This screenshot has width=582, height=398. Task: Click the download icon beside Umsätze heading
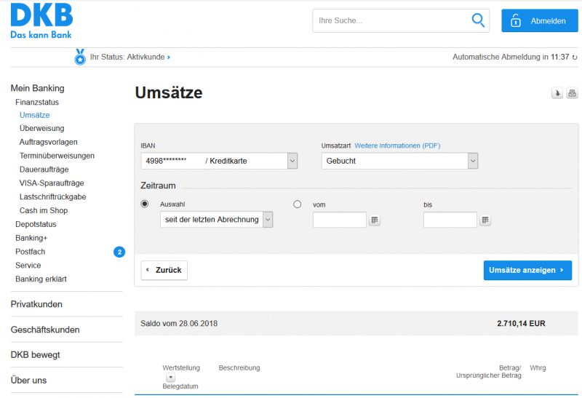[557, 93]
